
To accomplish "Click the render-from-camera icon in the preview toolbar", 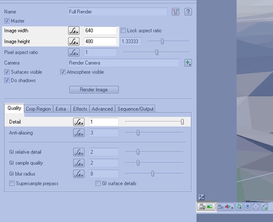I will [x=206, y=207].
